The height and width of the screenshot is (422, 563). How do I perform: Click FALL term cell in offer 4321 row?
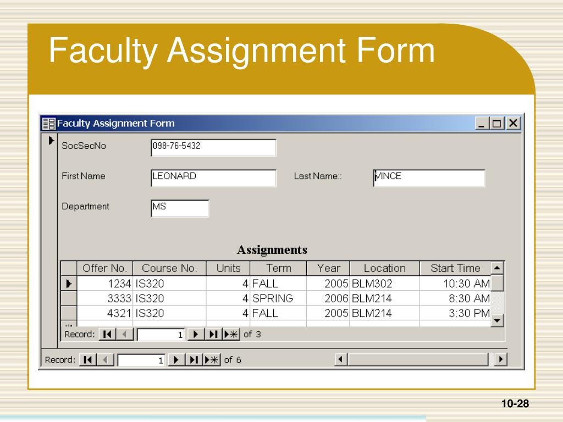(x=278, y=313)
